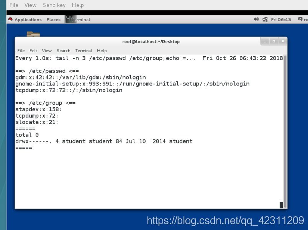Click the tcpdump:x:72:72 passwd line
The image size is (308, 230).
pos(69,90)
